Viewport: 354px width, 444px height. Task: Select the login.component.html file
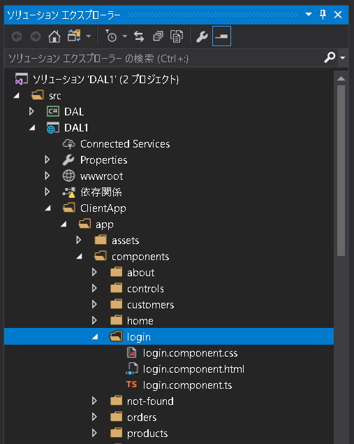pos(193,369)
